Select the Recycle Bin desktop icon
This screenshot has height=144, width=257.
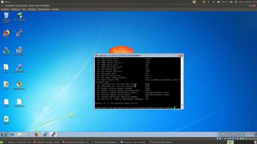pyautogui.click(x=6, y=17)
